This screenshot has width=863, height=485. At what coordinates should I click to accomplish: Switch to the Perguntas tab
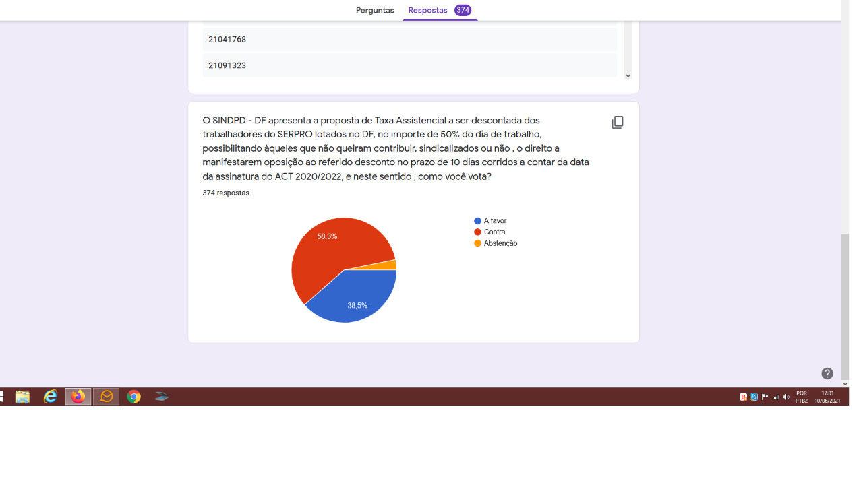(375, 10)
